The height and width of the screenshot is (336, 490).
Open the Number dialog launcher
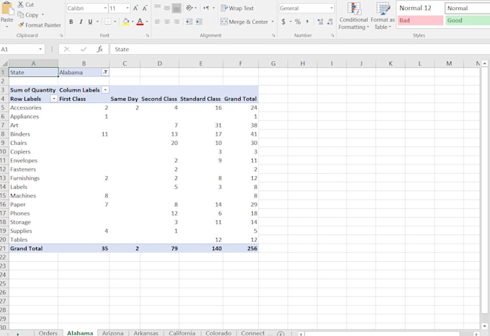(x=332, y=35)
